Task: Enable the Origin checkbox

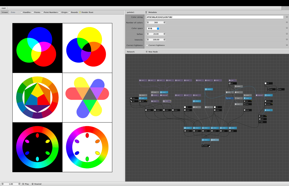Action: click(60, 12)
